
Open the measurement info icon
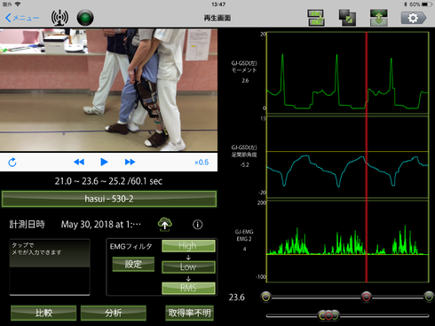click(x=198, y=225)
